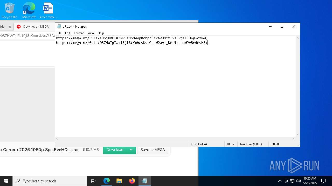Click Notepad vertical scrollbar up arrow
332x186 pixels.
298,38
